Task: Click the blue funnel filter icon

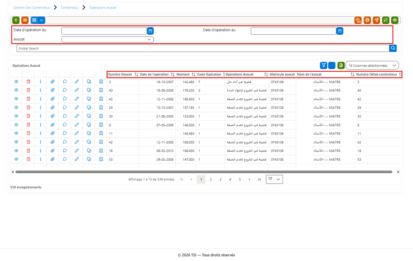Action: tap(324, 65)
